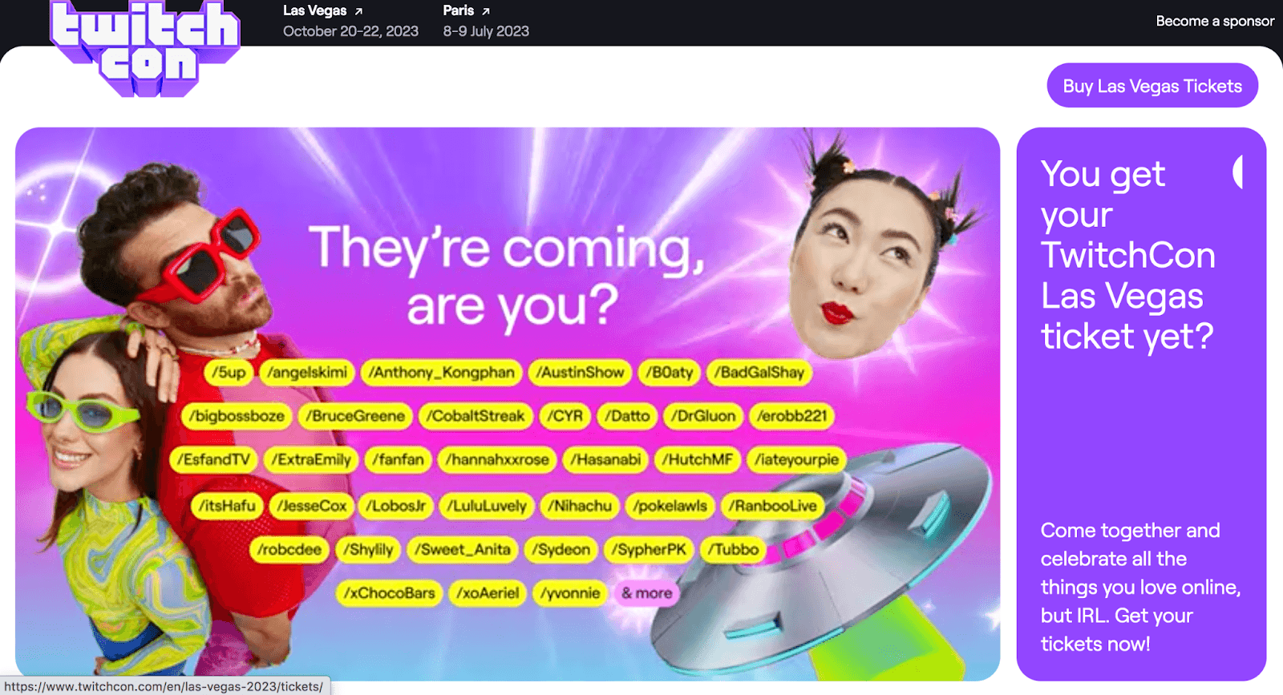Viewport: 1283px width, 695px height.
Task: Select the /bigbossboze tag
Action: [x=237, y=416]
